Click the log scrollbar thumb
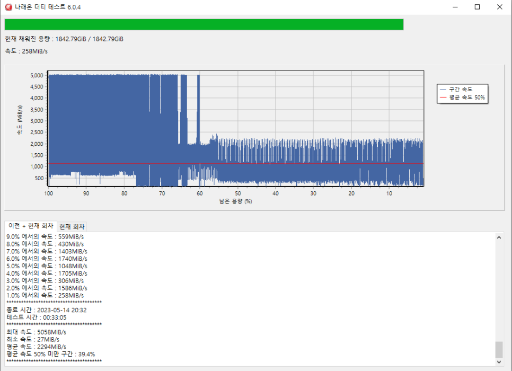 click(x=499, y=350)
